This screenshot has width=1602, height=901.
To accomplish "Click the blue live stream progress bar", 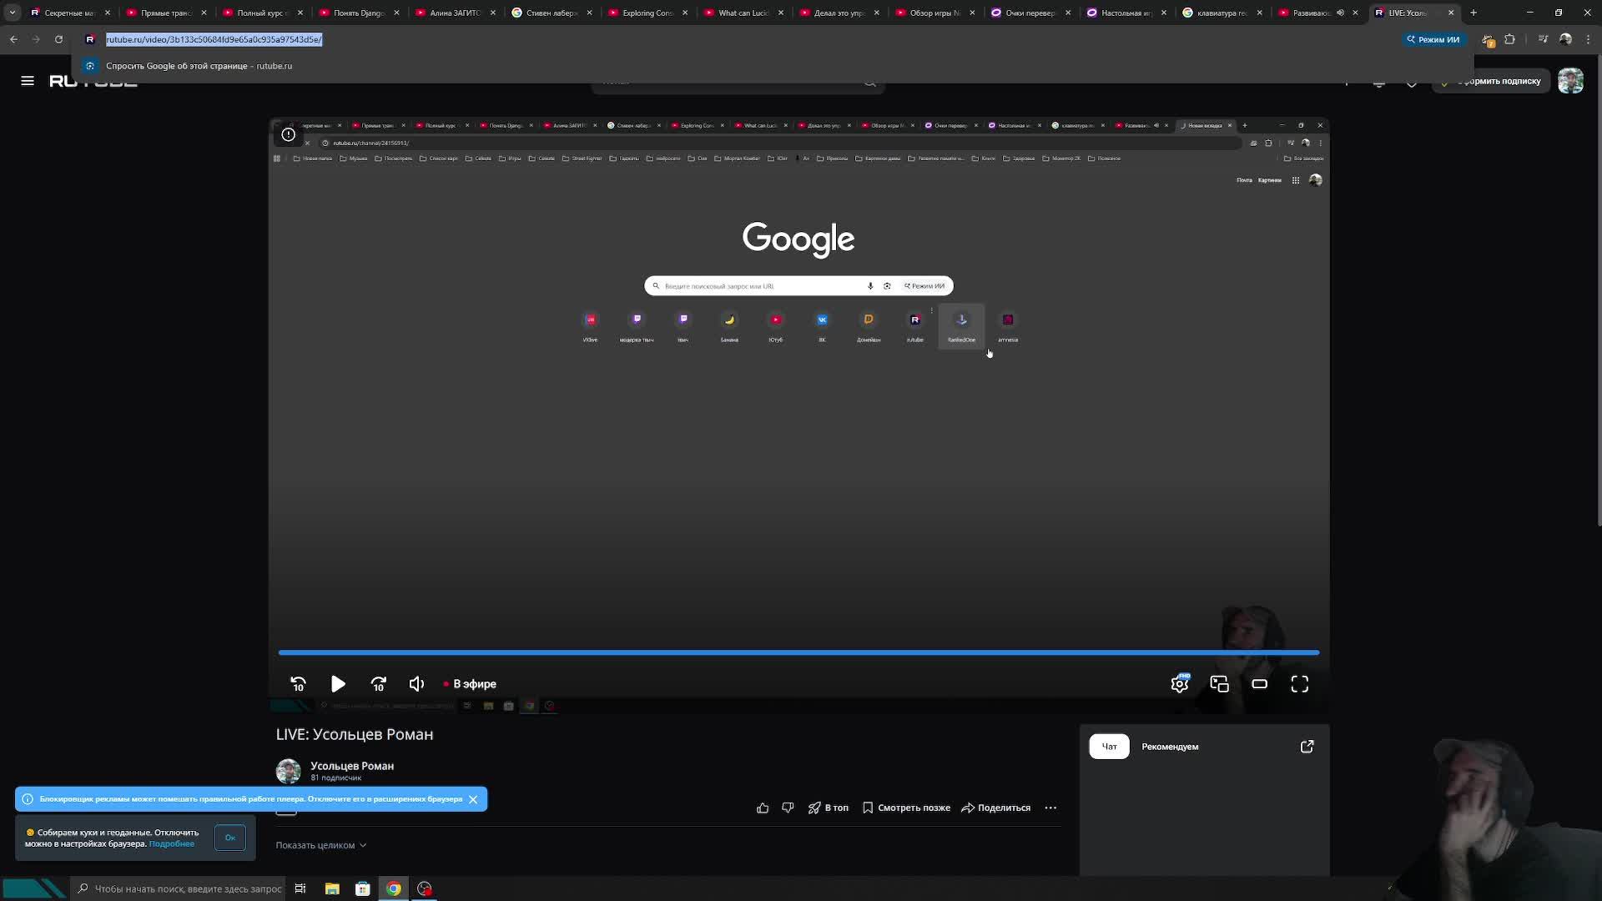I will click(x=798, y=652).
